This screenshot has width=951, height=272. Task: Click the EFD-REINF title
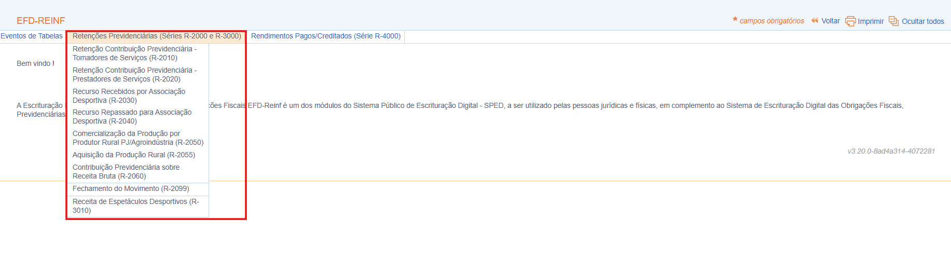tap(40, 21)
